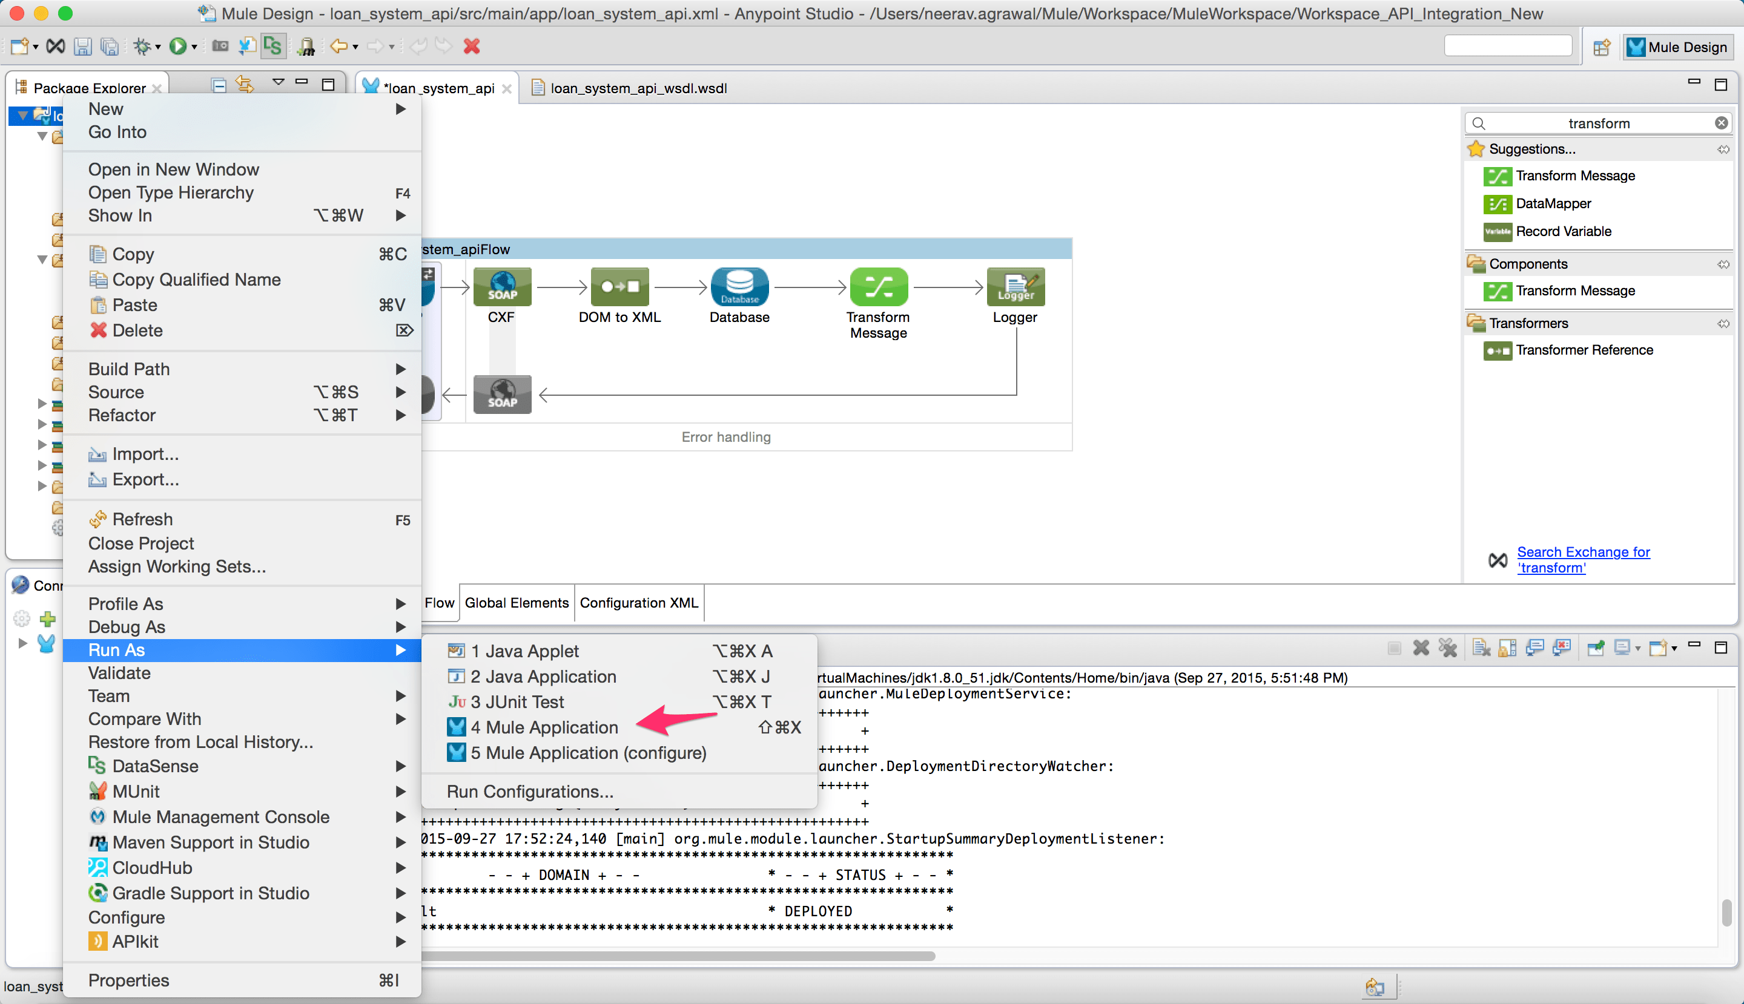The height and width of the screenshot is (1004, 1744).
Task: Toggle show console on standard error change
Action: [1561, 648]
